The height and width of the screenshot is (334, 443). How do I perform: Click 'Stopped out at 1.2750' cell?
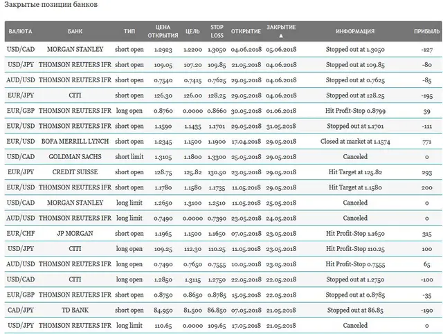pyautogui.click(x=355, y=279)
